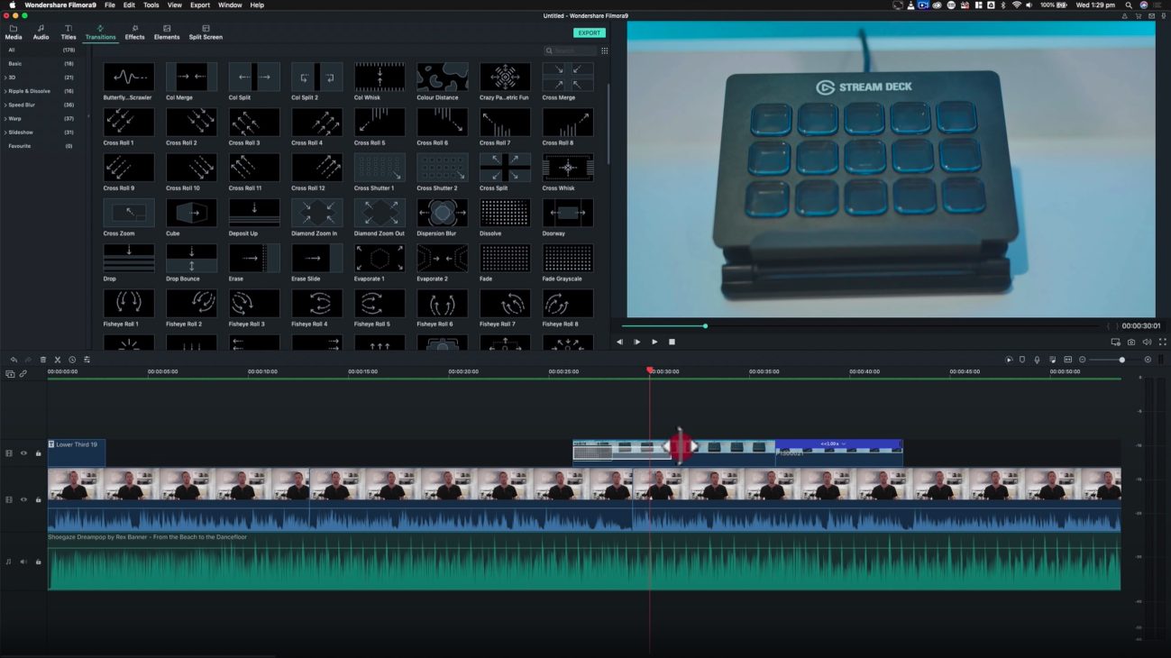Click the undo arrow in timeline toolbar
This screenshot has height=658, width=1171.
coord(14,360)
